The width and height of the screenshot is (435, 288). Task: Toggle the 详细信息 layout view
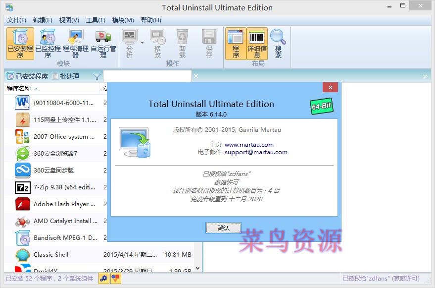point(257,44)
